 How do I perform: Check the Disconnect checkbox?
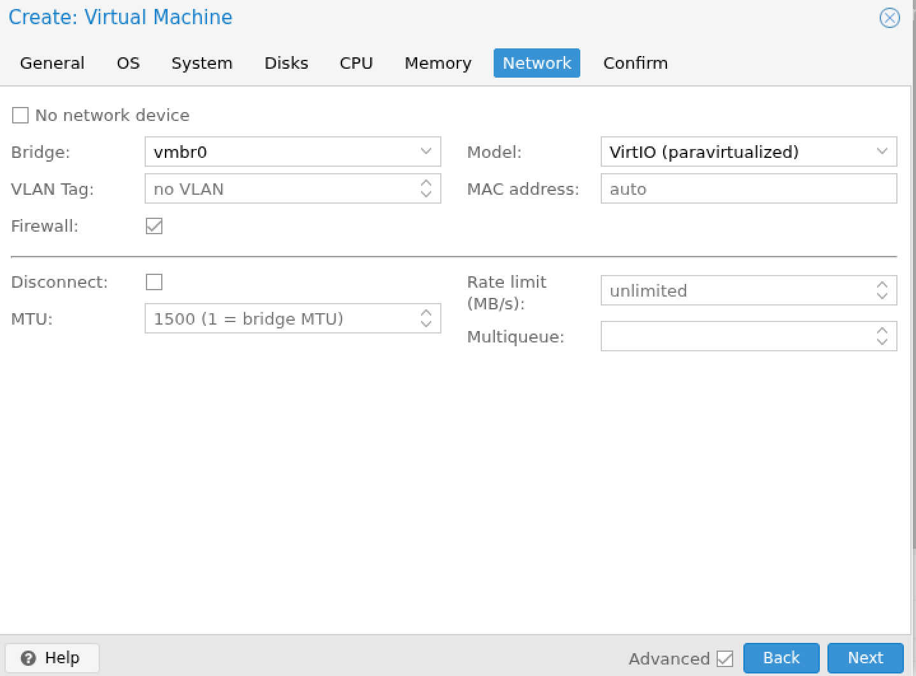click(154, 282)
